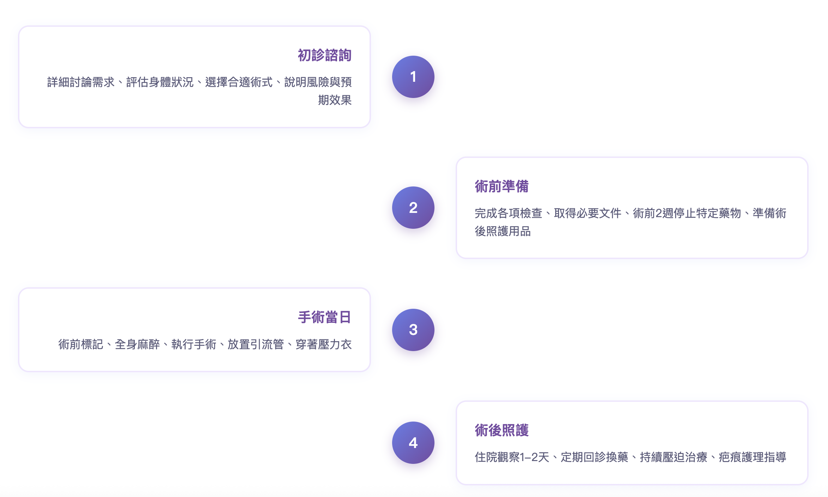Click the phrase 取得必要文件
This screenshot has height=497, width=828.
[588, 214]
